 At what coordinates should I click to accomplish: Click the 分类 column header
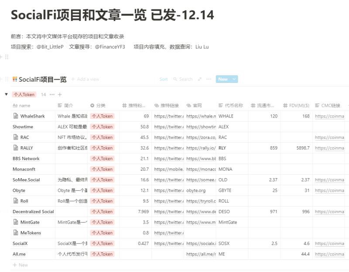tap(103, 105)
